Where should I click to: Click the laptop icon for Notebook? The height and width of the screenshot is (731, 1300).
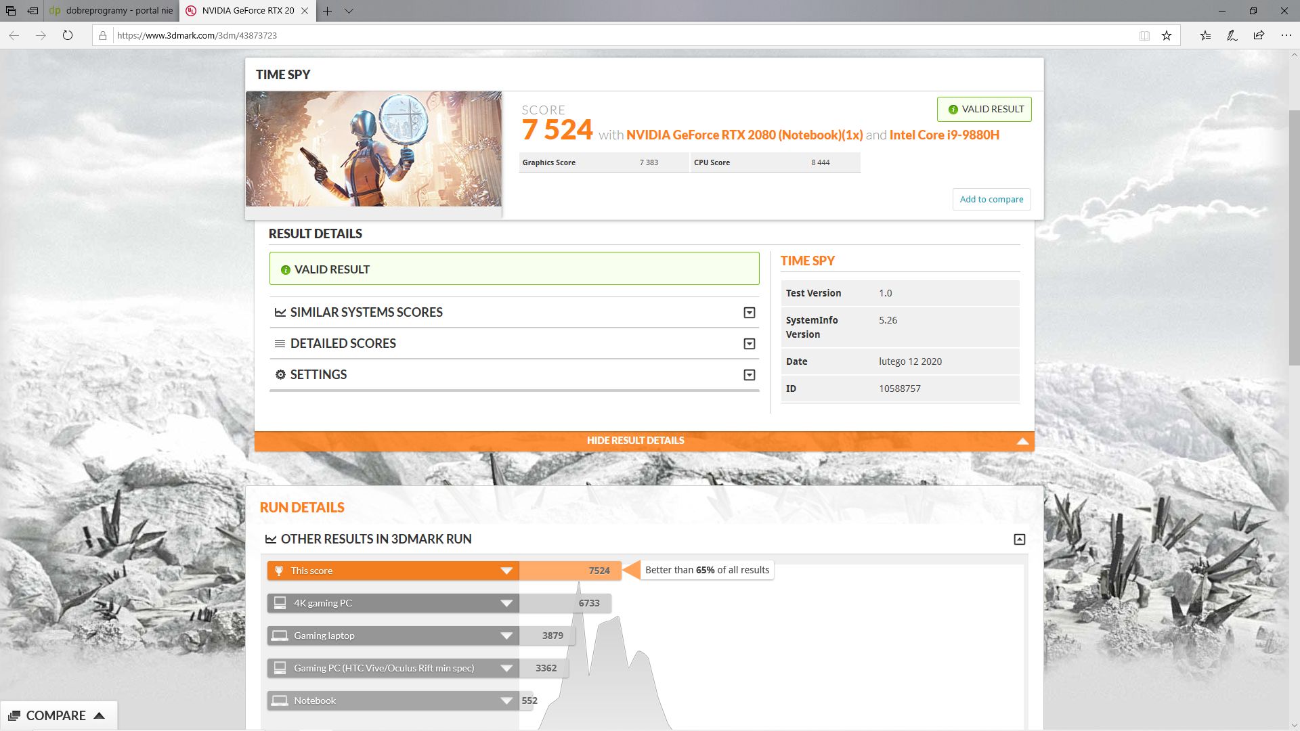click(279, 701)
